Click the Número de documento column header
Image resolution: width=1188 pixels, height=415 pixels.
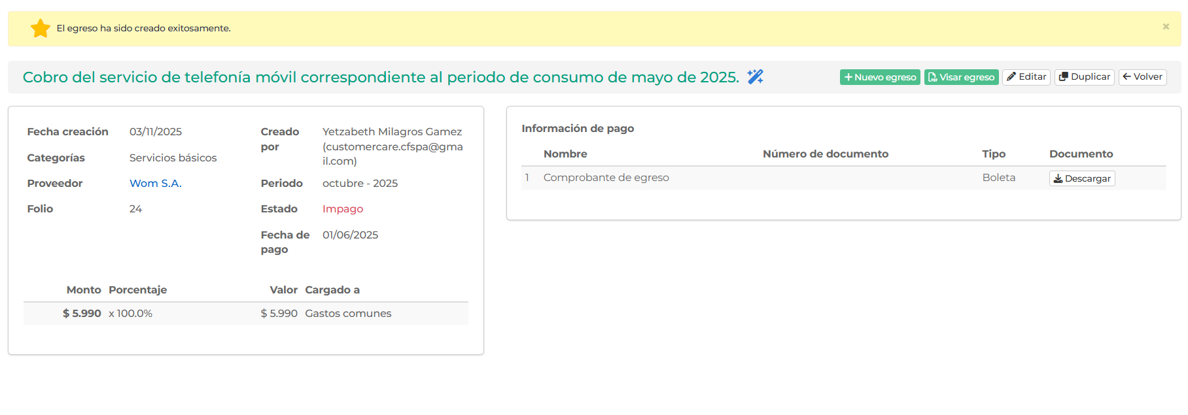click(825, 154)
